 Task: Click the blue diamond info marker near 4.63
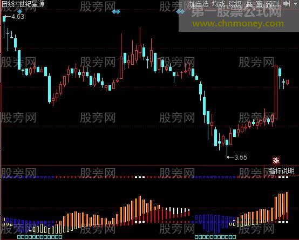(x=19, y=12)
